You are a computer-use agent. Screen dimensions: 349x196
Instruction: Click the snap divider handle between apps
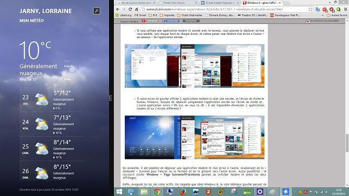(x=111, y=98)
